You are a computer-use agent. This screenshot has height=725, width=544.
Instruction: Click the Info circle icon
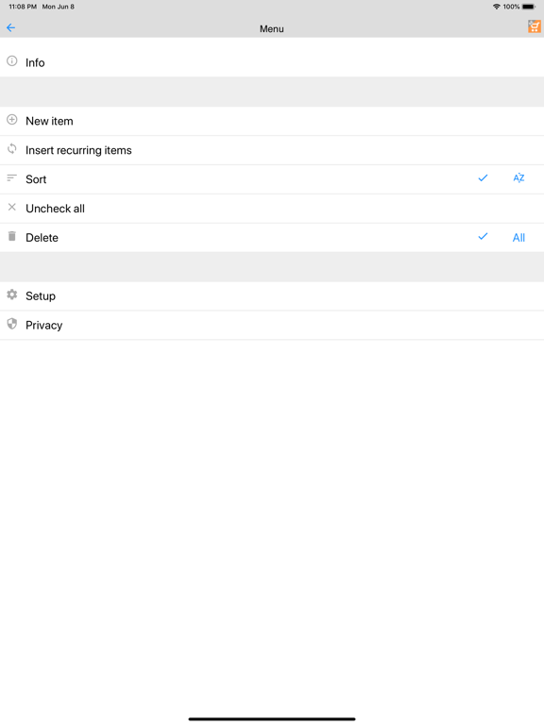[12, 61]
